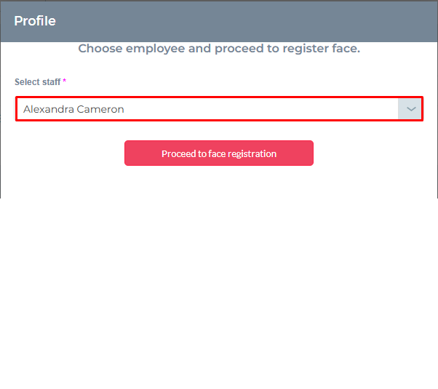Screen dimensions: 438x389
Task: Click the Select staff label
Action: (x=38, y=82)
